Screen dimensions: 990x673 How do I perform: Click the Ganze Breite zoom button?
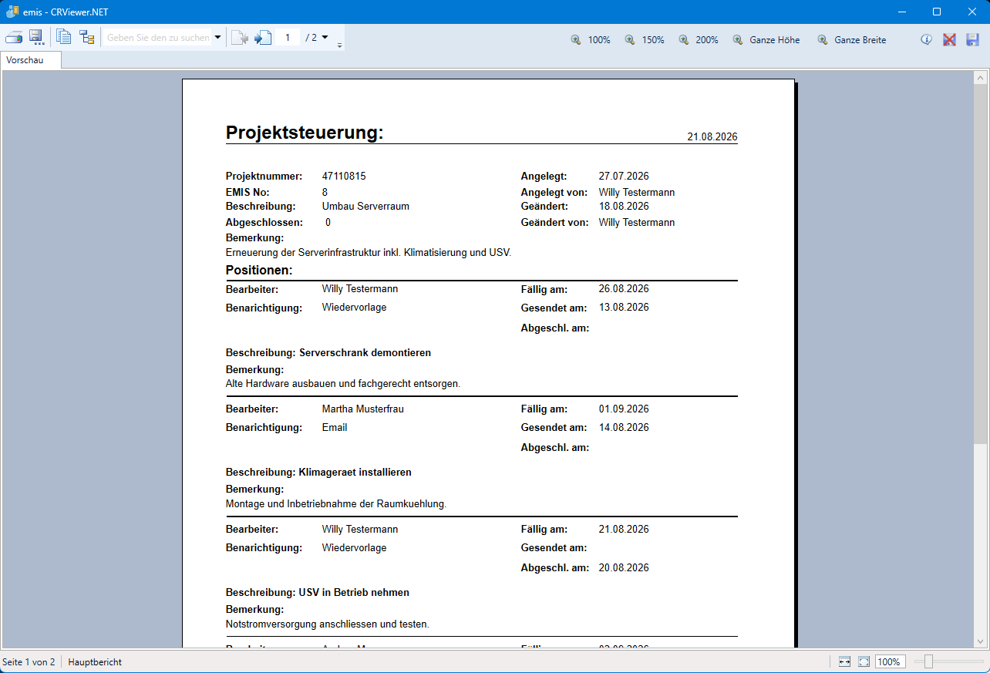(x=852, y=39)
